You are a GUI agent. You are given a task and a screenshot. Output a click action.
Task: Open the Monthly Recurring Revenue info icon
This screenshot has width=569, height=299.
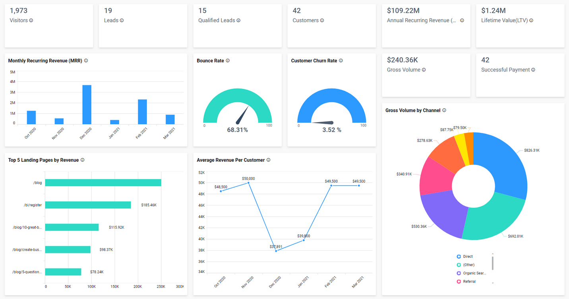(86, 61)
